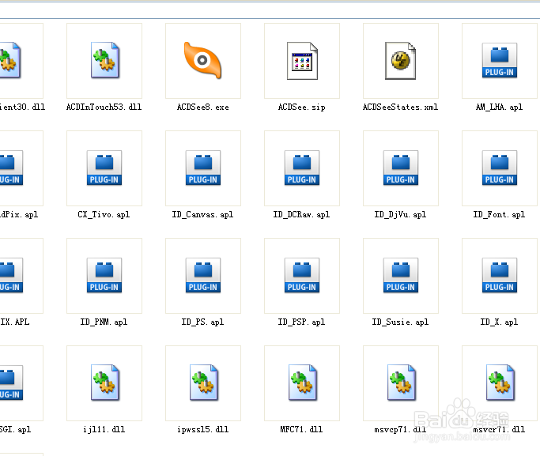Image resolution: width=540 pixels, height=456 pixels.
Task: Click the ID_Font.apl file name label
Action: pyautogui.click(x=500, y=214)
